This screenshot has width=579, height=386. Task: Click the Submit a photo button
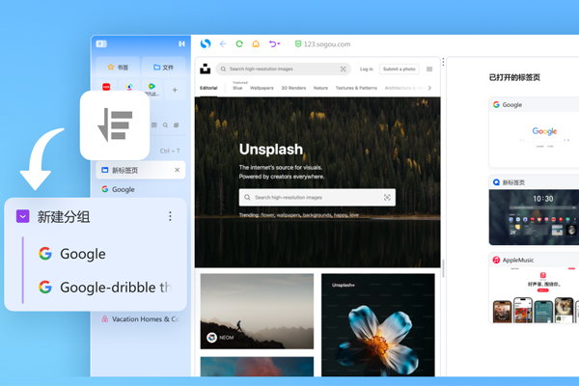tap(399, 69)
